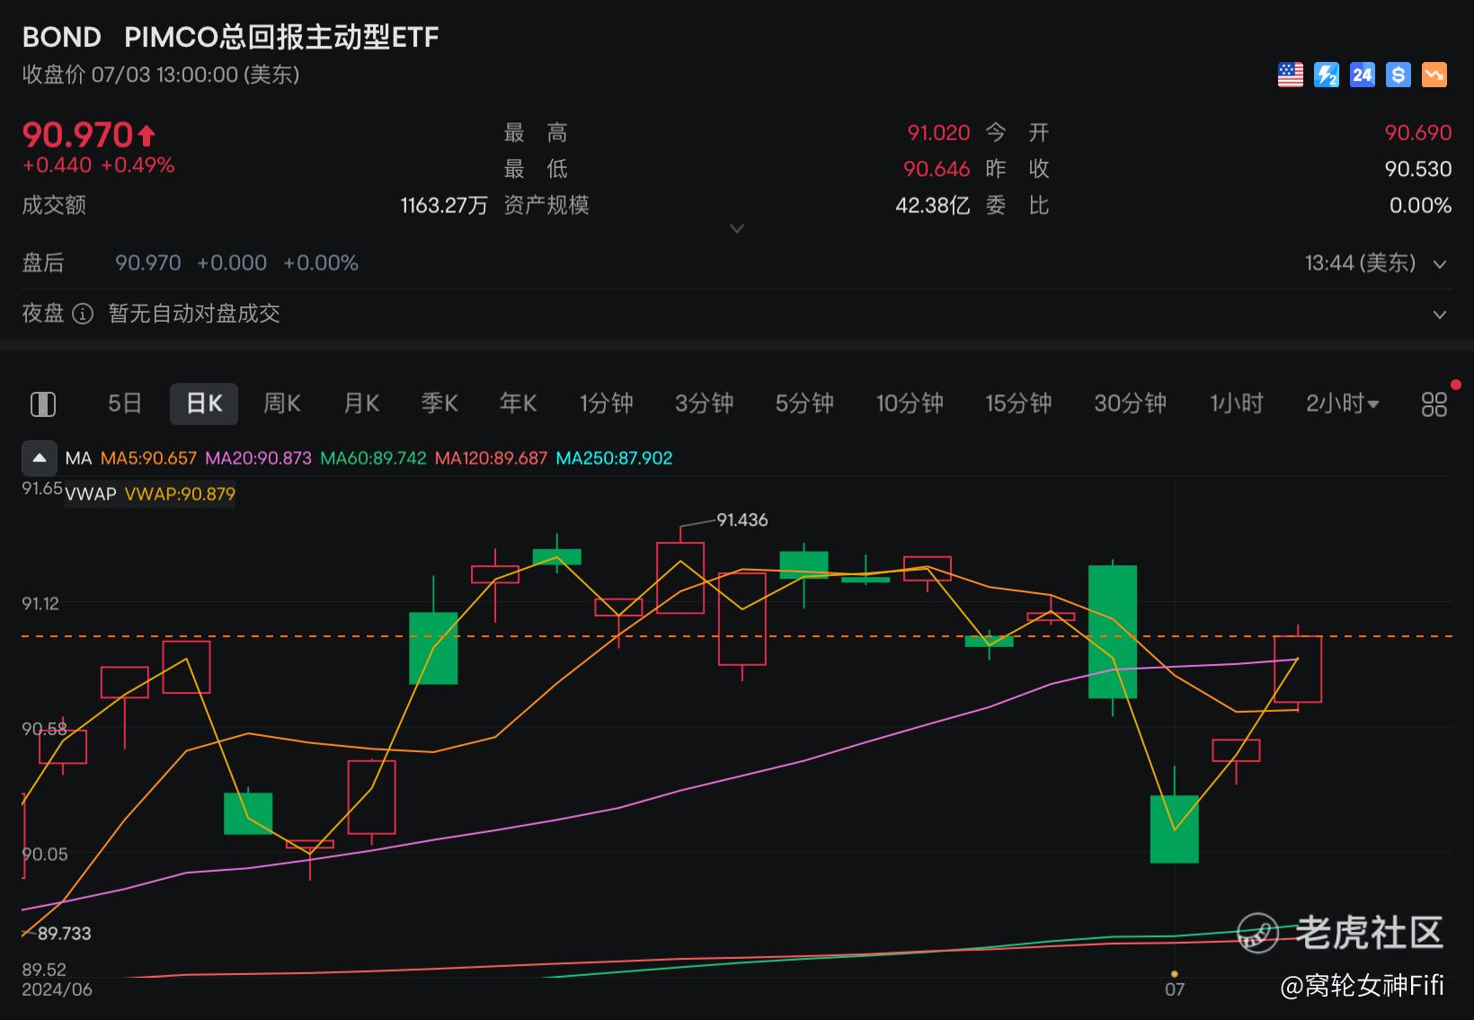Switch to the 年K yearly tab
The width and height of the screenshot is (1474, 1020).
[x=519, y=404]
